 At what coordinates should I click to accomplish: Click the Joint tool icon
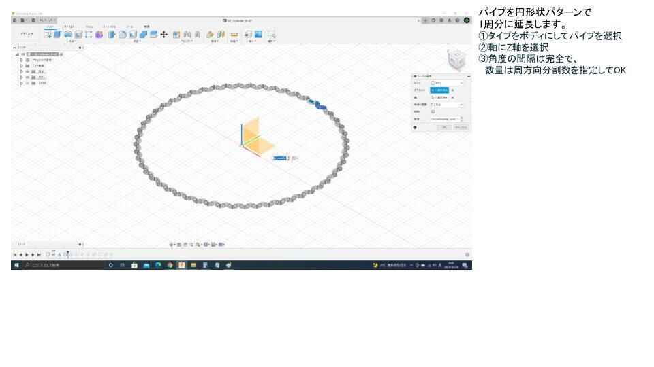[187, 35]
